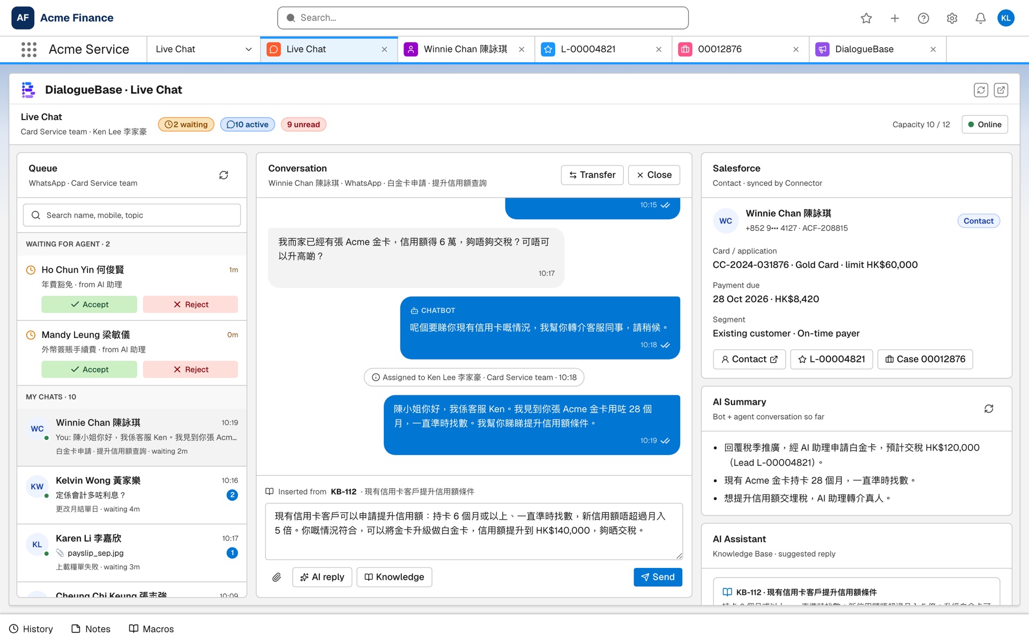Switch to the DialogueBase tab

tap(877, 49)
